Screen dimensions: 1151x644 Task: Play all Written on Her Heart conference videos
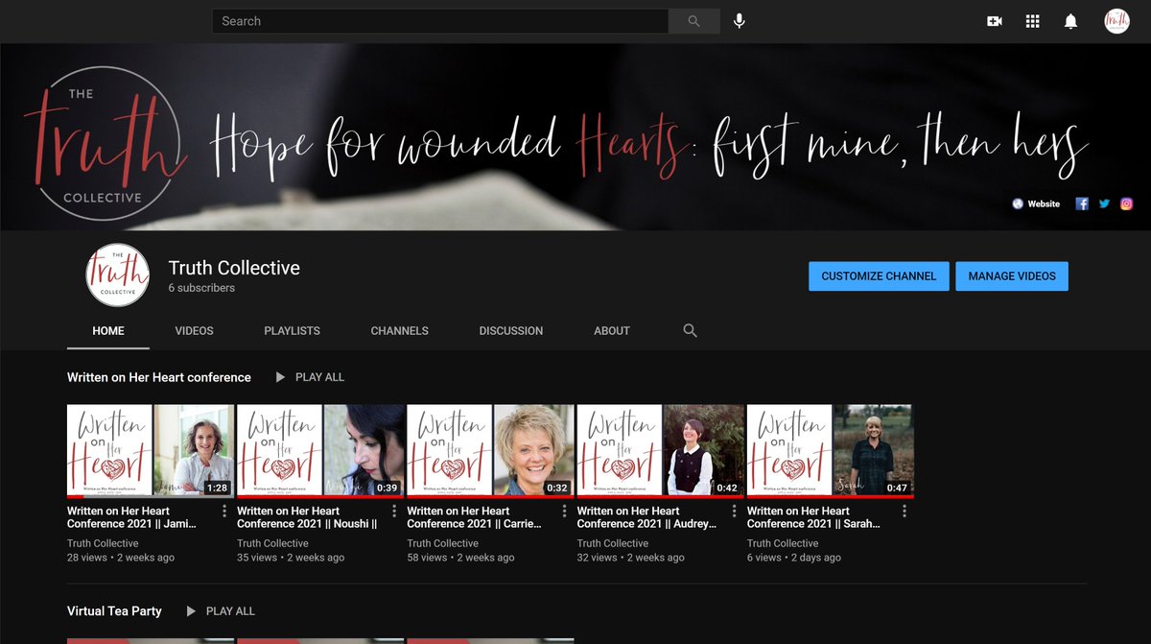[309, 377]
